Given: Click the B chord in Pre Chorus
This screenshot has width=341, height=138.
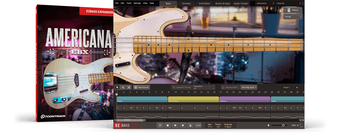Looking at the screenshot, I should 213,108.
